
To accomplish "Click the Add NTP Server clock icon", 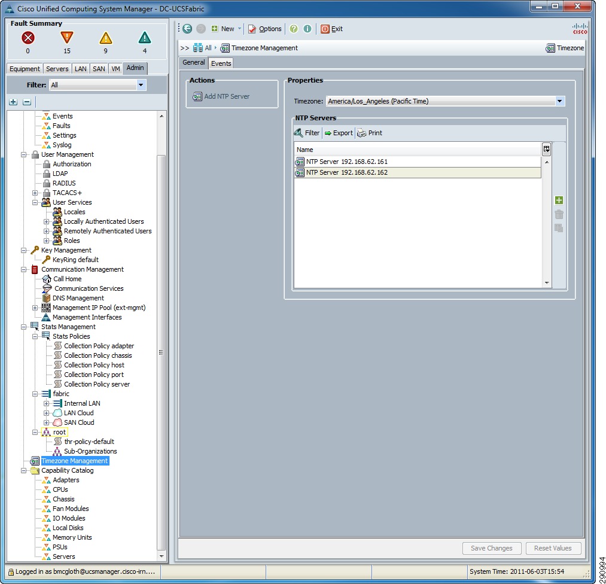I will point(197,96).
